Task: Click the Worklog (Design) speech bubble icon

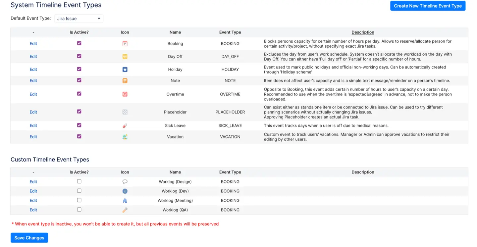Action: click(x=125, y=182)
